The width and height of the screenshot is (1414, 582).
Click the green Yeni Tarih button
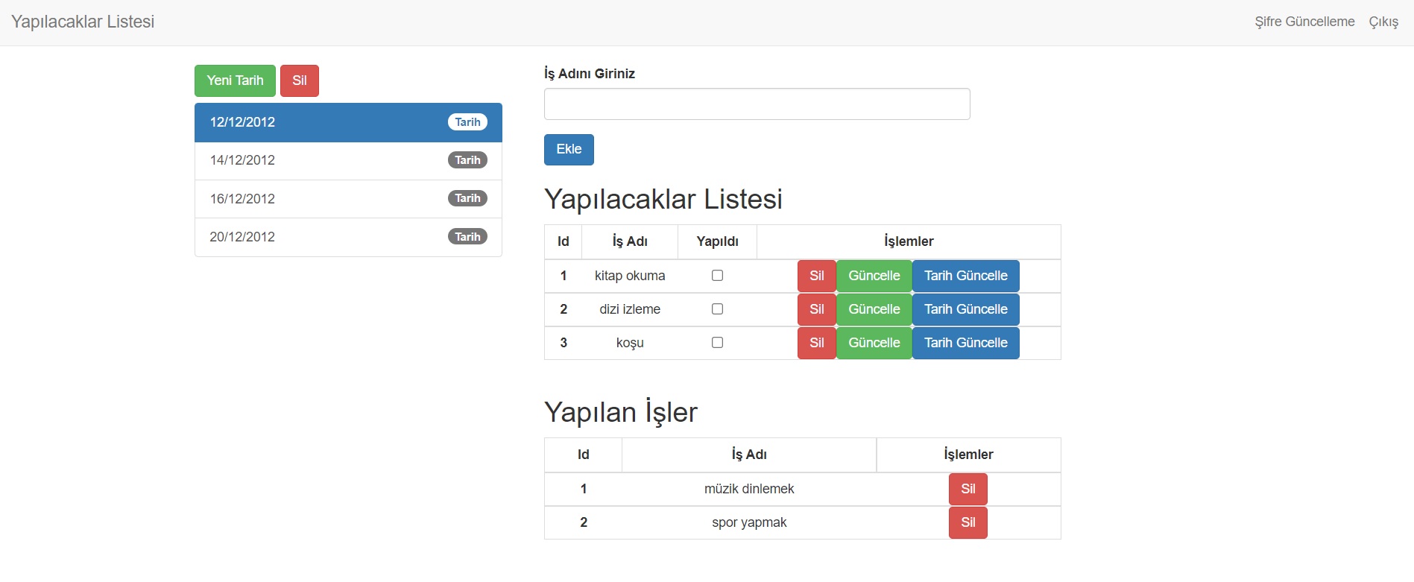point(234,80)
